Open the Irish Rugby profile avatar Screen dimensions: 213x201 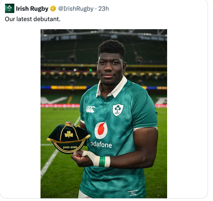[x=10, y=8]
